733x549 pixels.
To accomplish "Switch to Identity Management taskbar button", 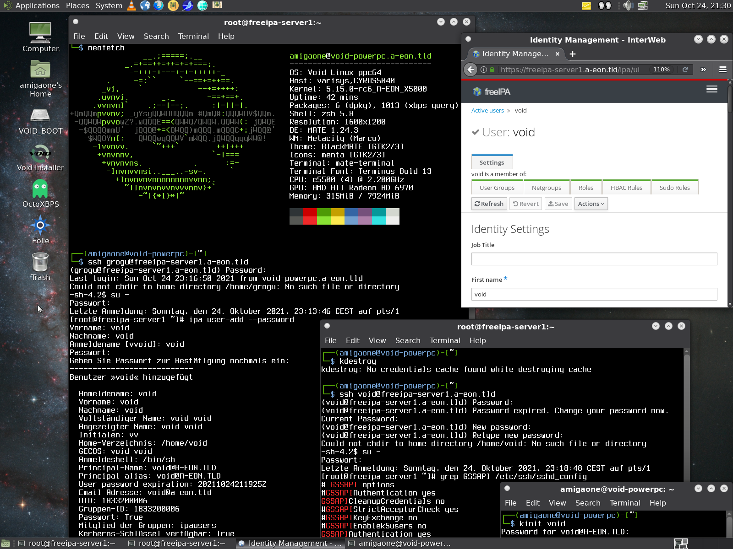I will [x=290, y=544].
